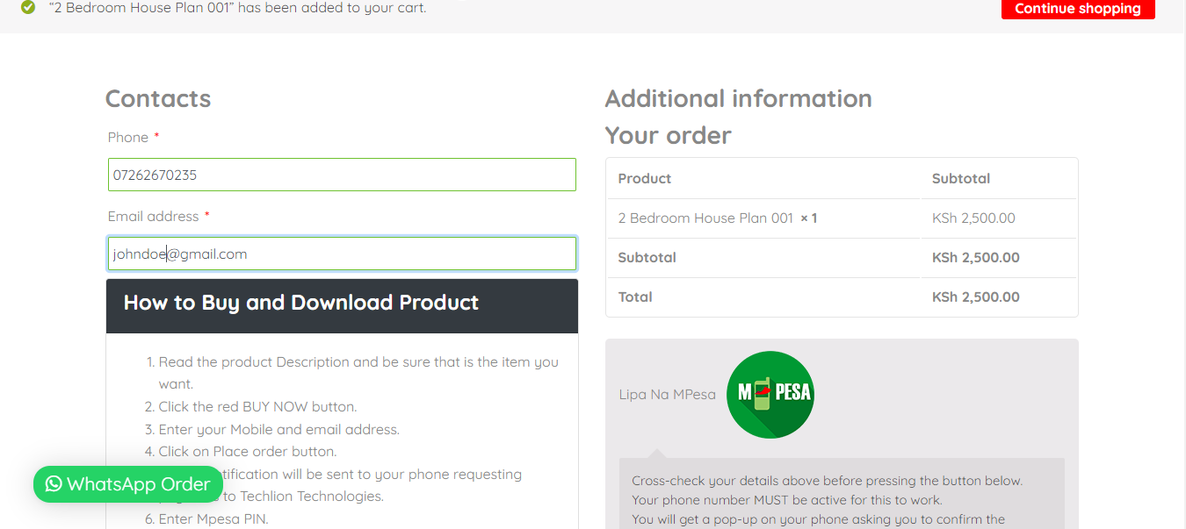Screen dimensions: 1186x529
Task: Click the 'phone number MUST be active' notice line
Action: tap(787, 500)
